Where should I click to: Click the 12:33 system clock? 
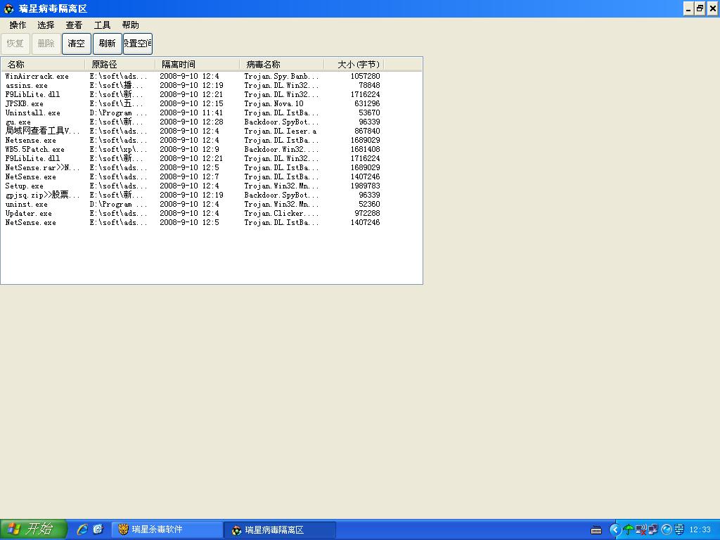(x=700, y=530)
